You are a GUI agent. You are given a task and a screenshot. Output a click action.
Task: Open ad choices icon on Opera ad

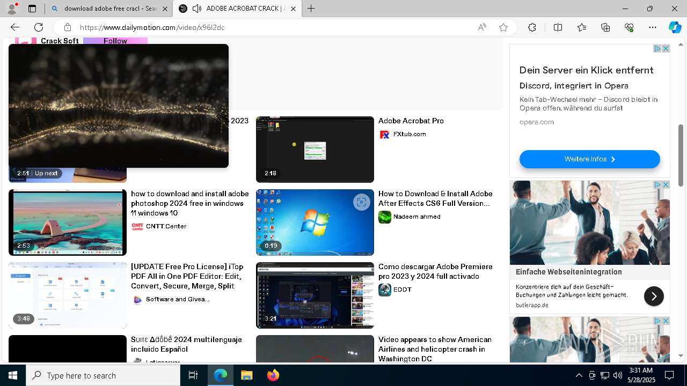point(657,48)
